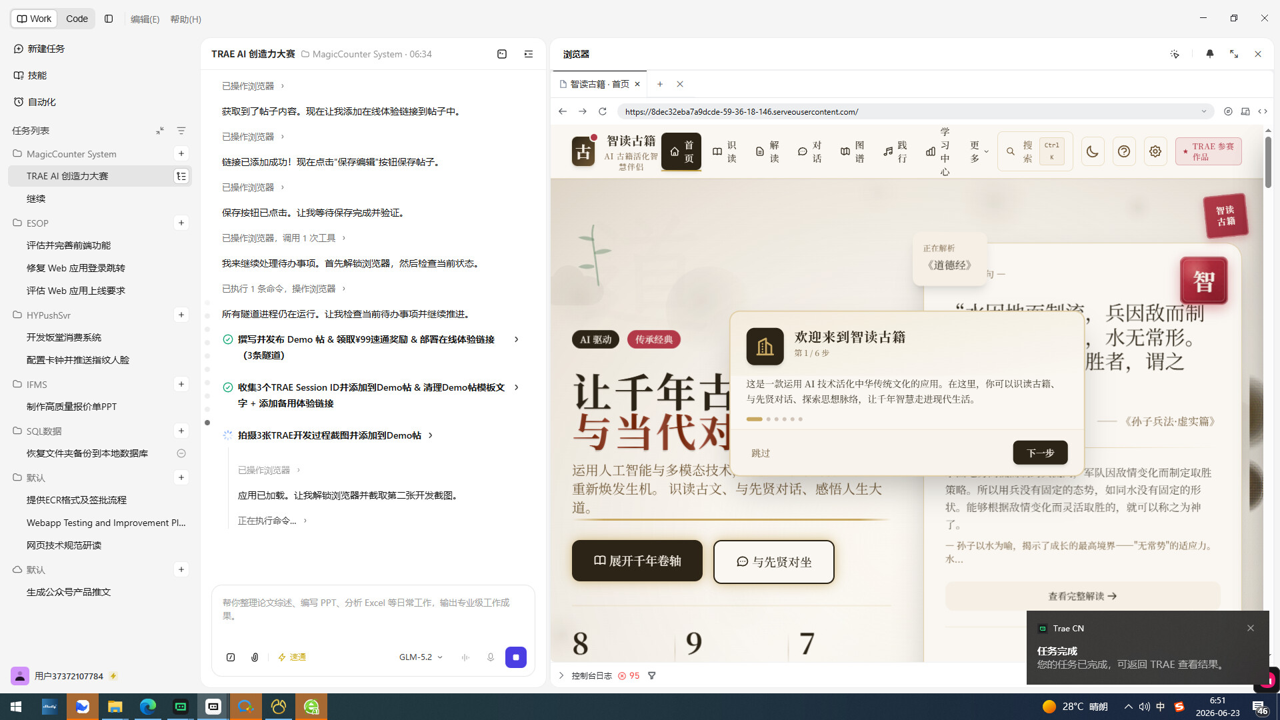Open the Windows Start menu
The width and height of the screenshot is (1280, 720).
point(16,706)
